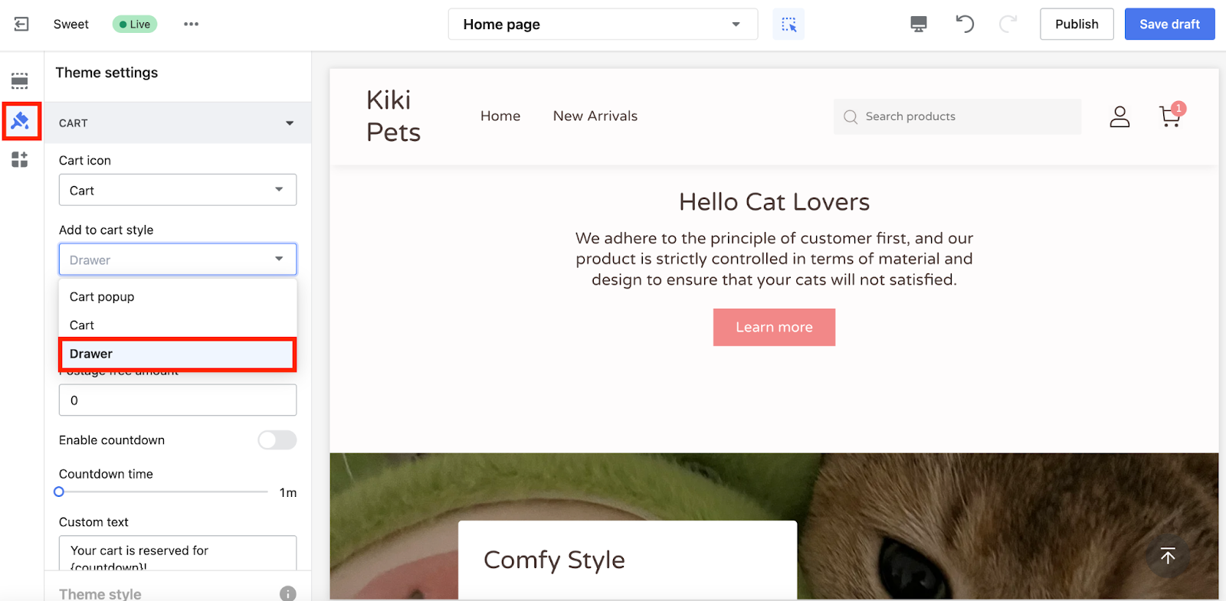Click Home in the preview navigation
Screen dimensions: 1226x601
pyautogui.click(x=500, y=116)
